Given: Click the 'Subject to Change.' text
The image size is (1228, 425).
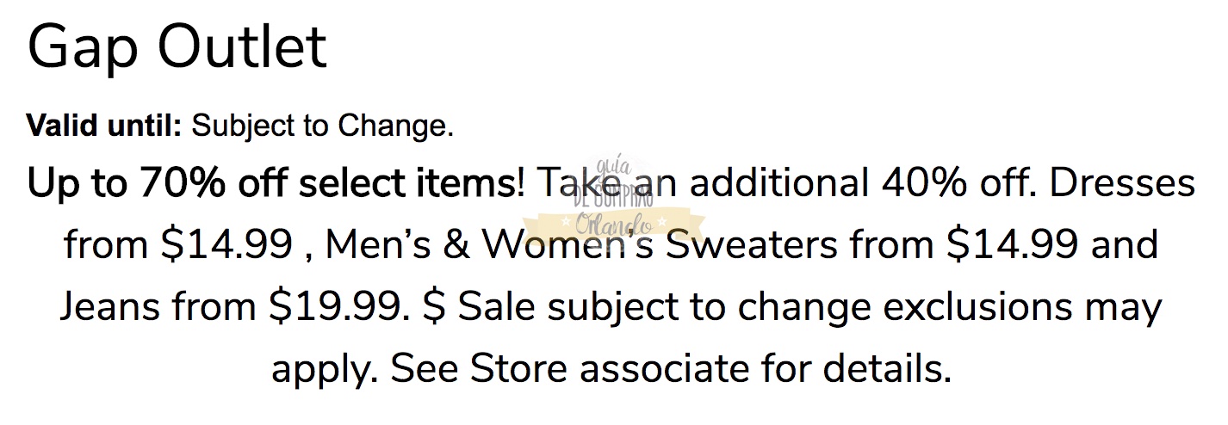Looking at the screenshot, I should coord(322,126).
